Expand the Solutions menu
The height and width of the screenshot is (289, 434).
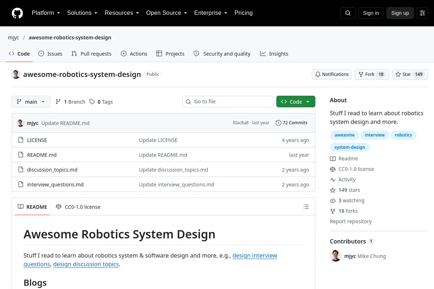click(82, 13)
